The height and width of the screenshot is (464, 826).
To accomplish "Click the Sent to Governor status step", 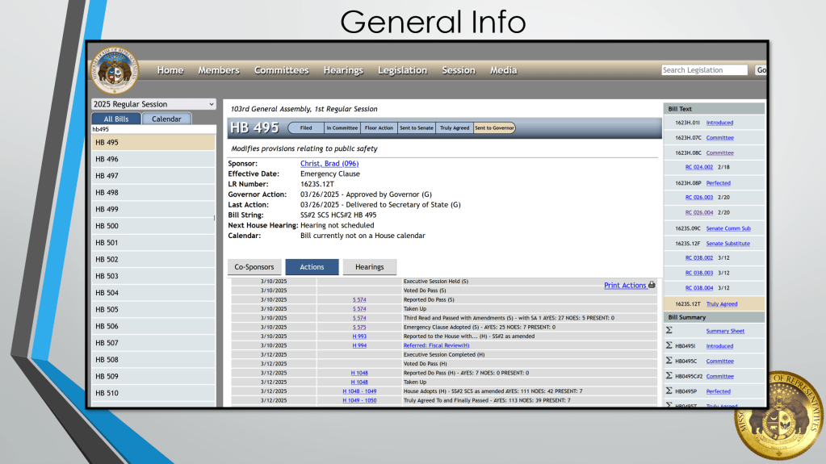I will (494, 127).
